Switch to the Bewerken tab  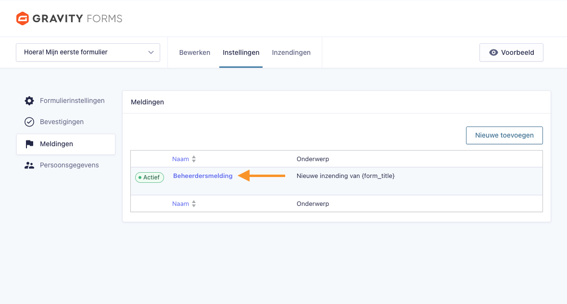[194, 52]
